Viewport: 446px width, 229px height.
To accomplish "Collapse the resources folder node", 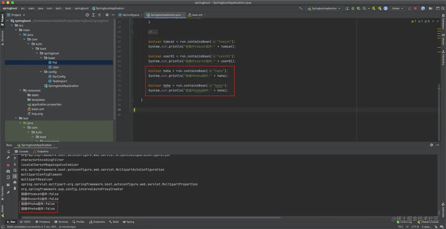I will [x=20, y=90].
